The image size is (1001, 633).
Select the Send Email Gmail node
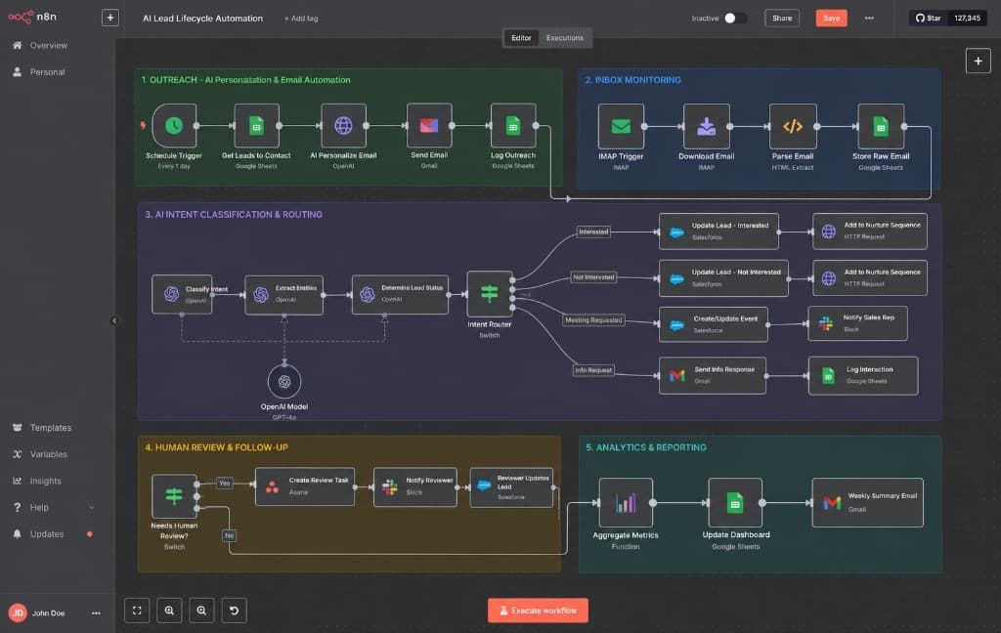point(429,126)
